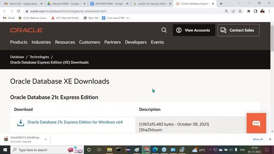This screenshot has width=274, height=154.
Task: Open the Industries menu
Action: tap(41, 42)
